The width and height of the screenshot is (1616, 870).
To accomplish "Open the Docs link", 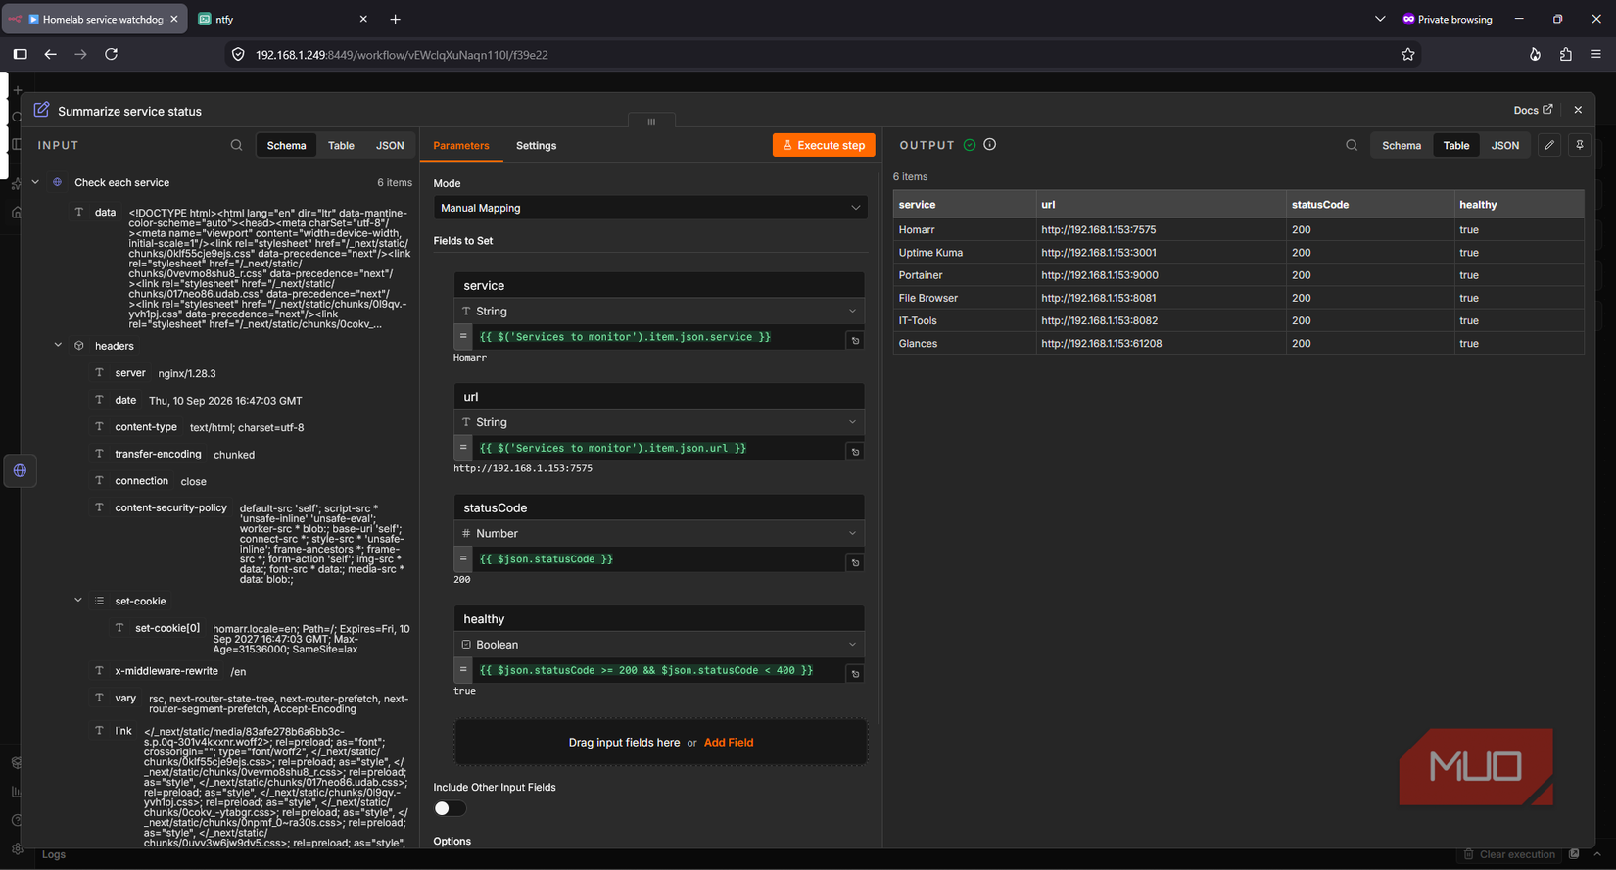I will click(x=1533, y=110).
